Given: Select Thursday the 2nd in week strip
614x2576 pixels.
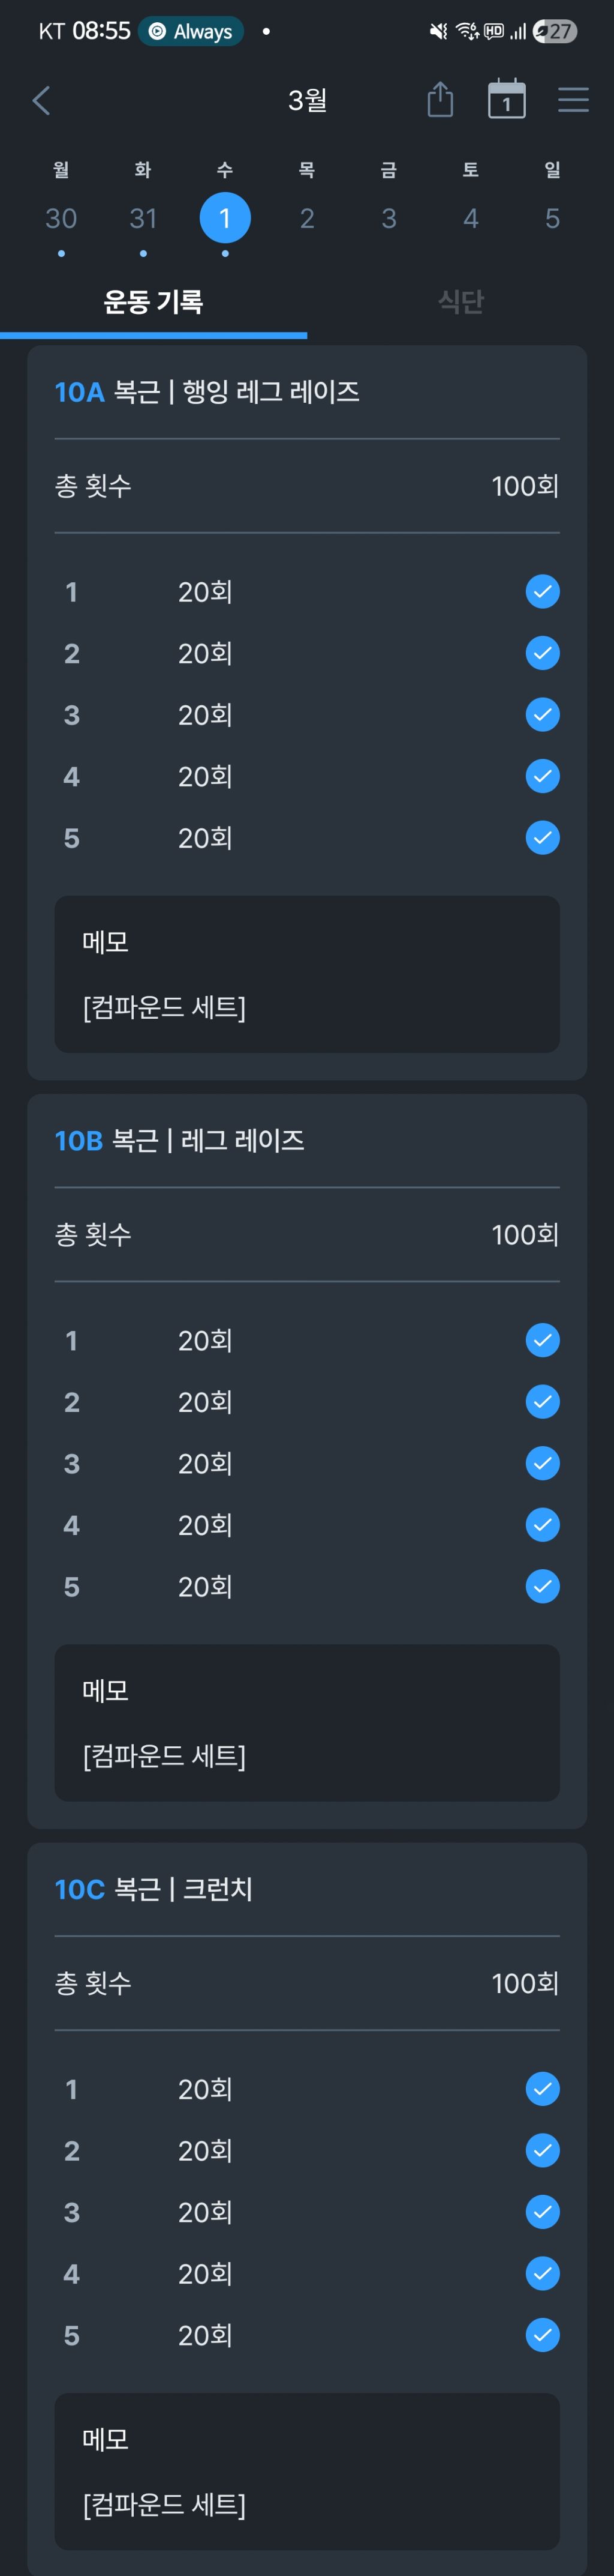Looking at the screenshot, I should coord(306,218).
